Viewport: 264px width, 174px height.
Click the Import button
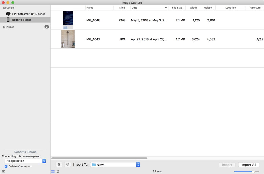tap(227, 165)
